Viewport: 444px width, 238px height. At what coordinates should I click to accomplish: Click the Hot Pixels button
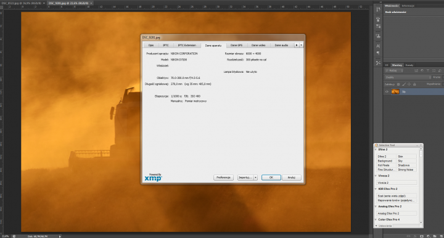(386, 165)
